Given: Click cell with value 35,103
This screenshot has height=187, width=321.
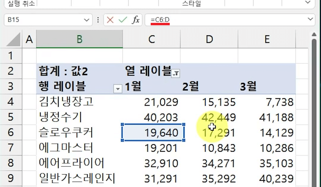Looking at the screenshot, I should tap(267, 163).
